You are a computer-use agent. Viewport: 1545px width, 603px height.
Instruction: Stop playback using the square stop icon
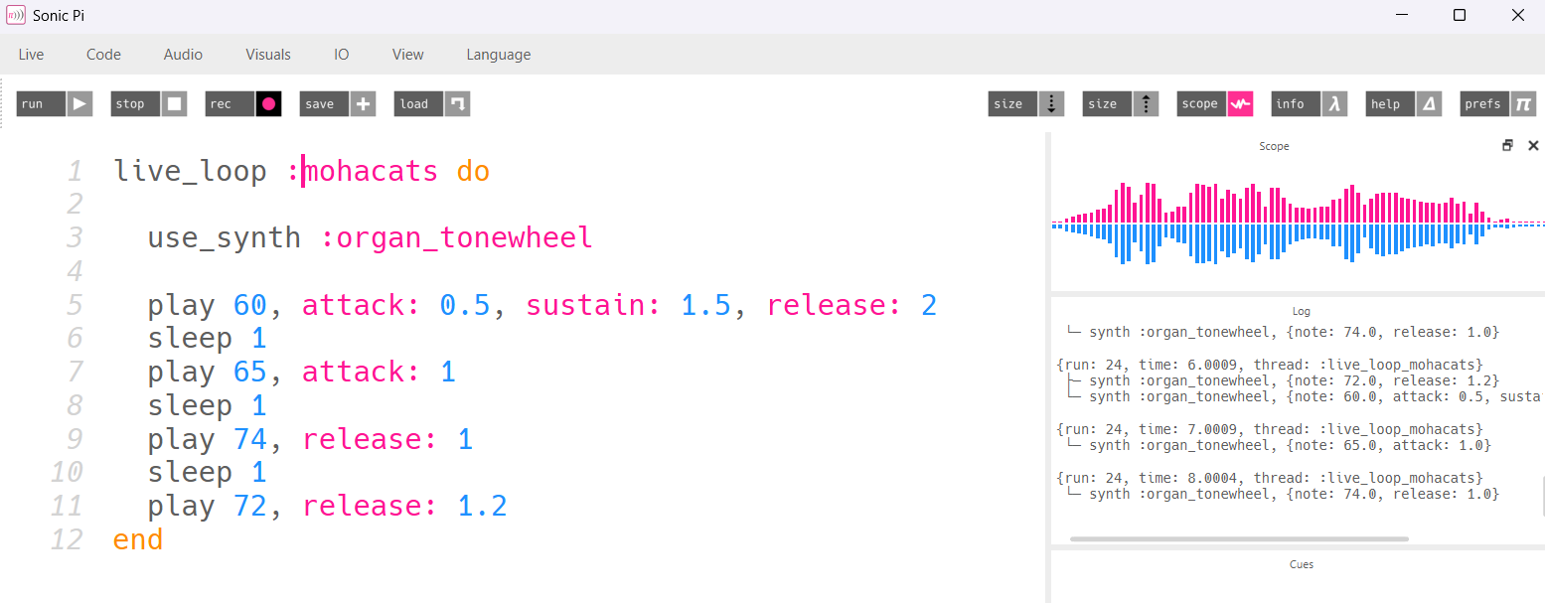point(173,103)
